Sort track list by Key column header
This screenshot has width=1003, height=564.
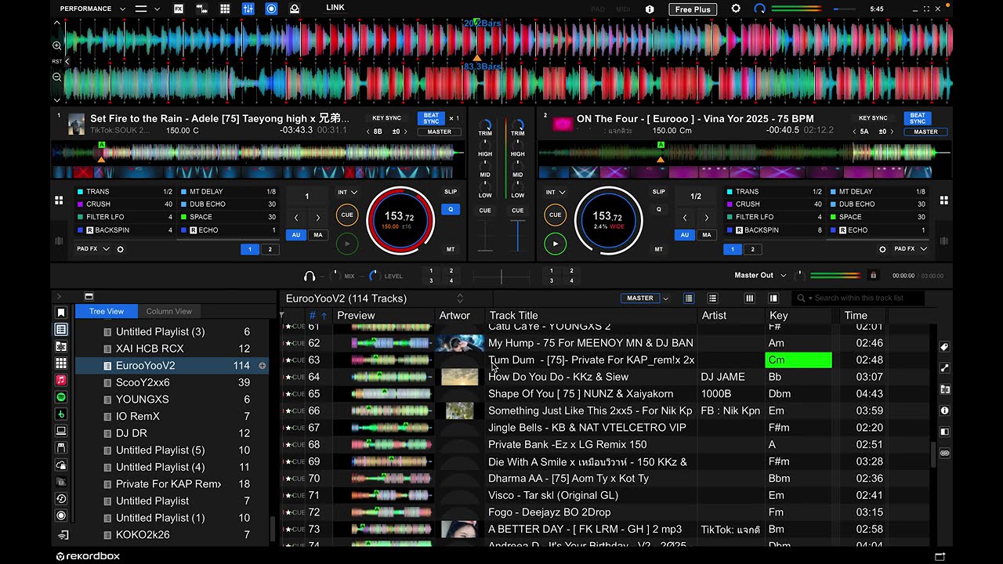point(798,315)
